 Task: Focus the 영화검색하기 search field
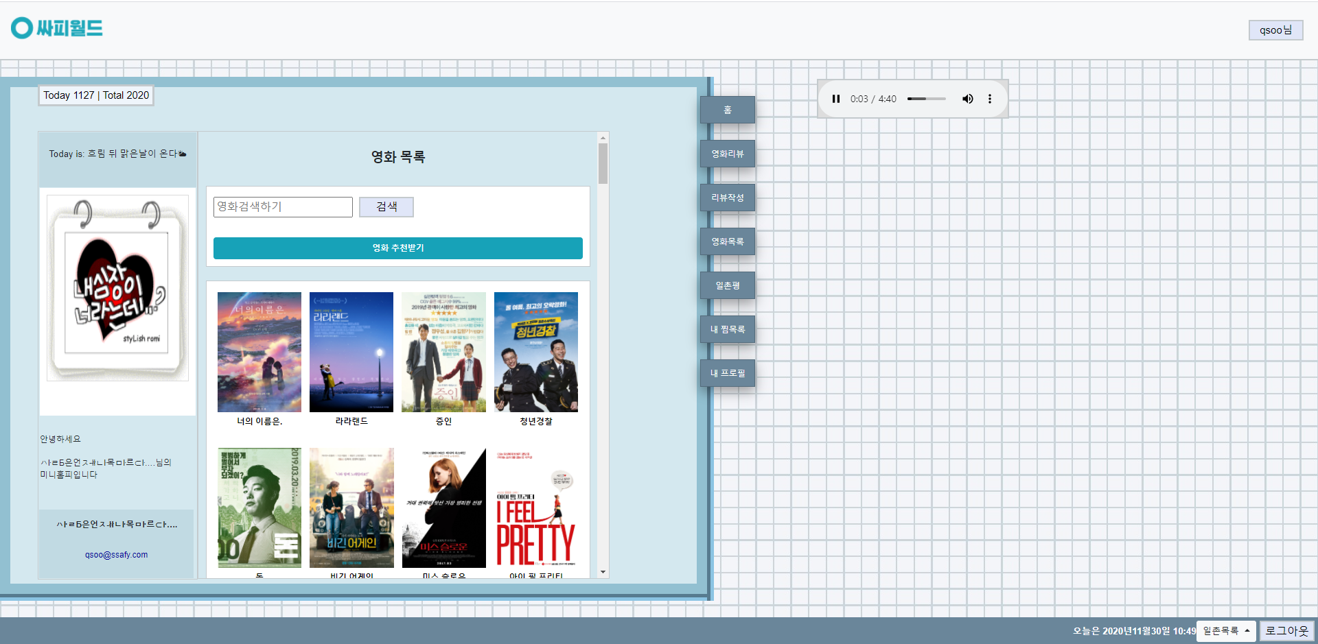(283, 207)
